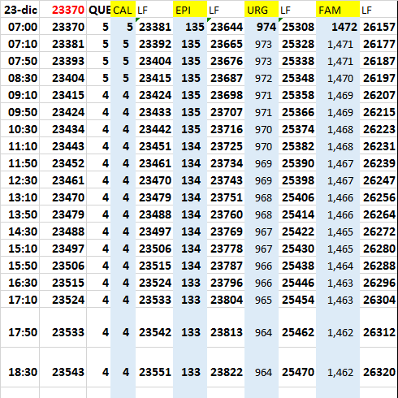Select cell with value 1,470
Screen dimensions: 398x398
point(338,78)
